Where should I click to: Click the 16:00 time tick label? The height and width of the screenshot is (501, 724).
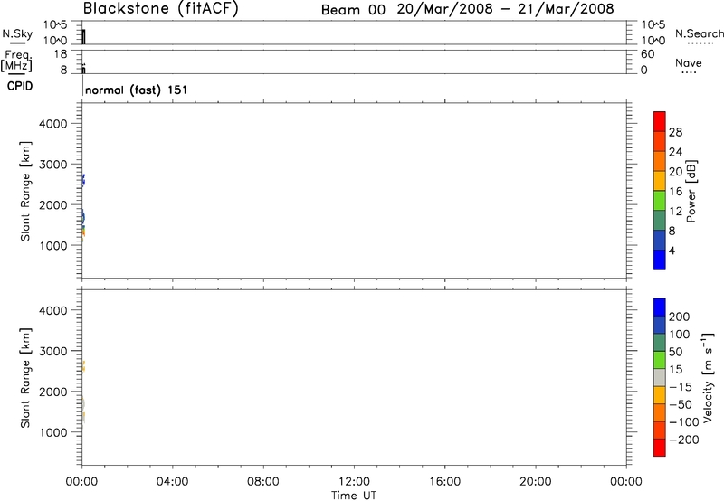(444, 482)
